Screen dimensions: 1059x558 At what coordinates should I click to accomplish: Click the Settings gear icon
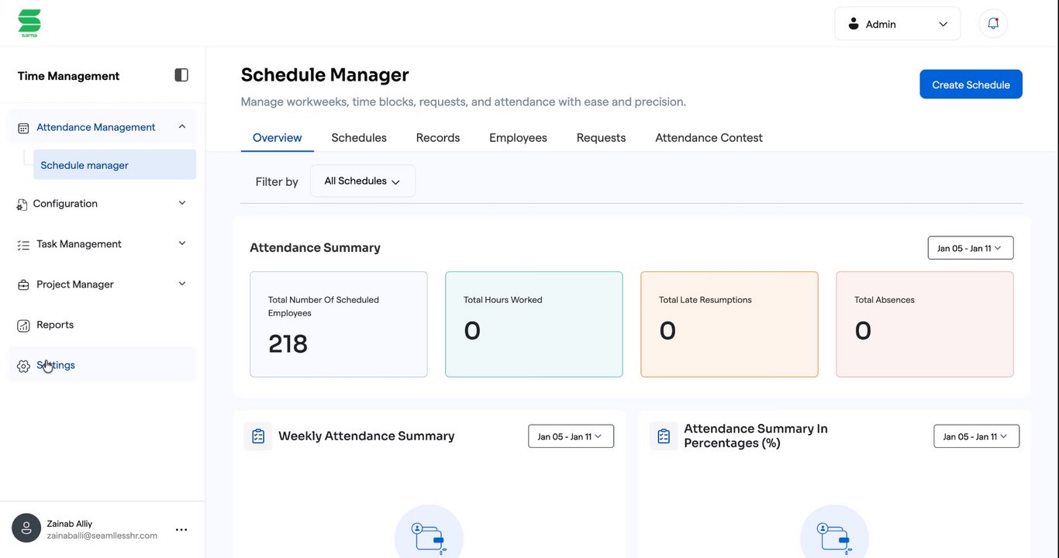click(23, 366)
